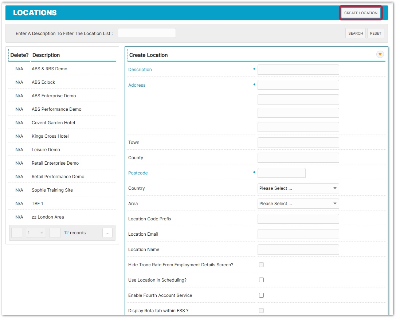Screen dimensions: 396x318
Task: Tick Enable Fourth Account Service checkbox
Action: point(261,295)
